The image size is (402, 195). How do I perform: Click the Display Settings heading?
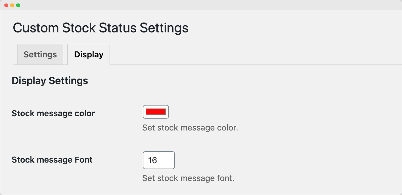pyautogui.click(x=50, y=81)
